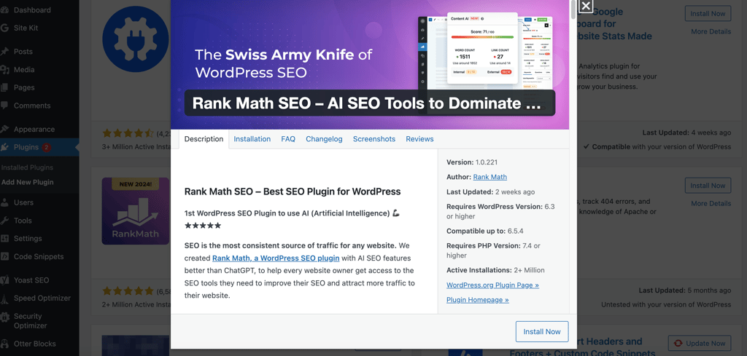Click the modal vertical scrollbar
This screenshot has height=356, width=747.
pyautogui.click(x=573, y=9)
